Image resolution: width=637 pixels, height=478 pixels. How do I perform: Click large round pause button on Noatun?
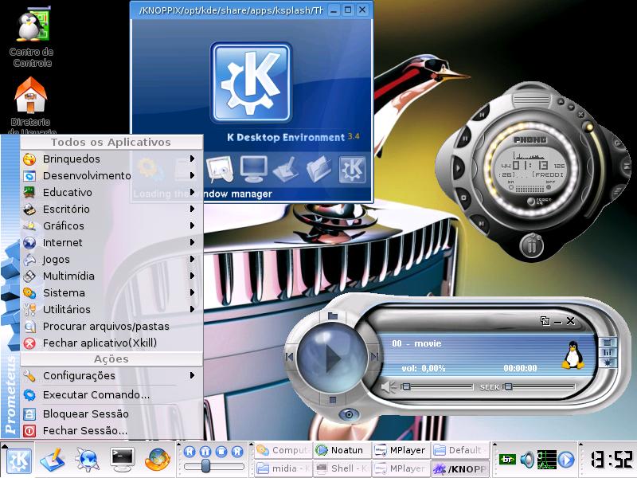pos(531,246)
